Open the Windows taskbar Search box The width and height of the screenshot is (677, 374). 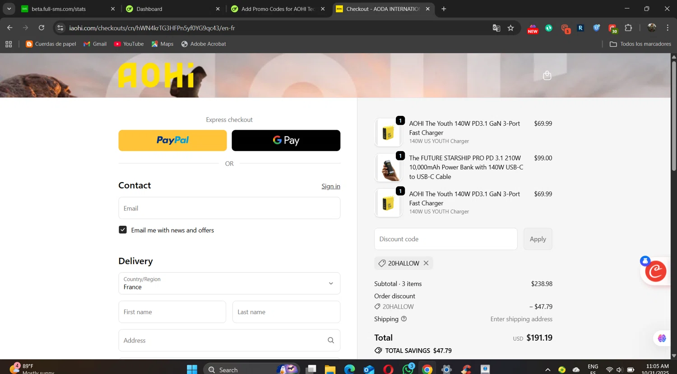(251, 369)
